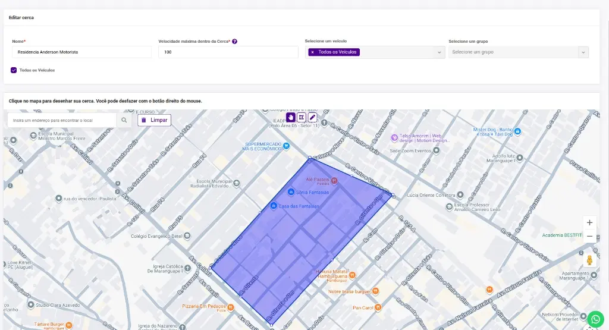Screen dimensions: 609x330
Task: Remove the Todos os Veículos tag
Action: click(312, 52)
